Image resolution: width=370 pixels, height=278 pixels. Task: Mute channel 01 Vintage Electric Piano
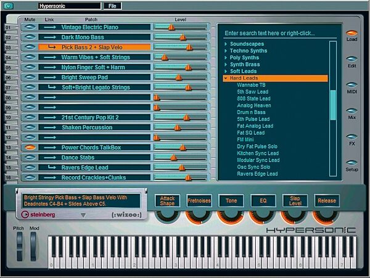[x=30, y=27]
